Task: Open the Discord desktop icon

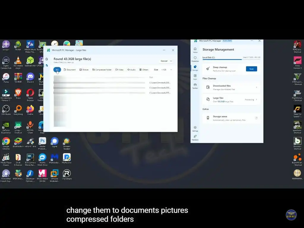Action: click(x=30, y=78)
